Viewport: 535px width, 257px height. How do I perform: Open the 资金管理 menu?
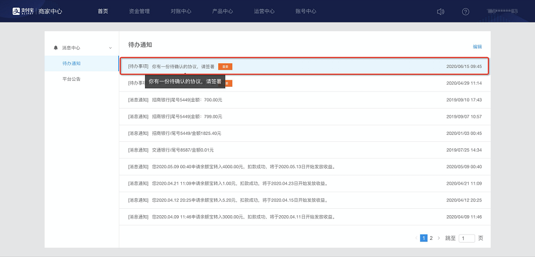coord(139,11)
